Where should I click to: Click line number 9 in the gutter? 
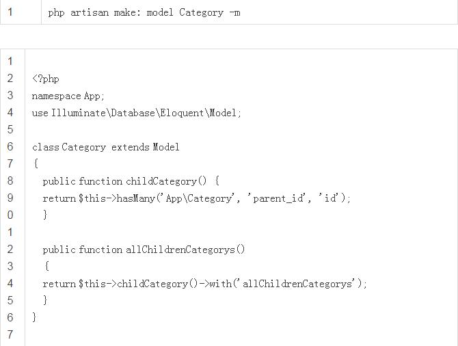click(10, 198)
